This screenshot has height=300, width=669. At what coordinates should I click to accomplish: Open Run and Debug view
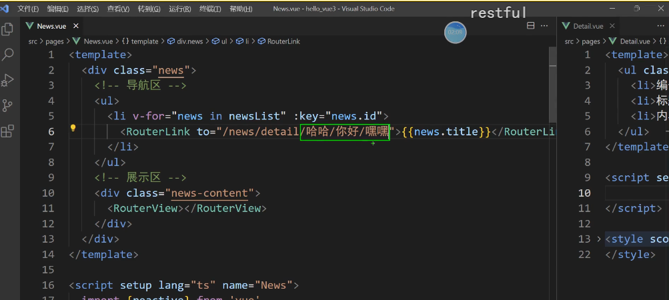(x=7, y=80)
